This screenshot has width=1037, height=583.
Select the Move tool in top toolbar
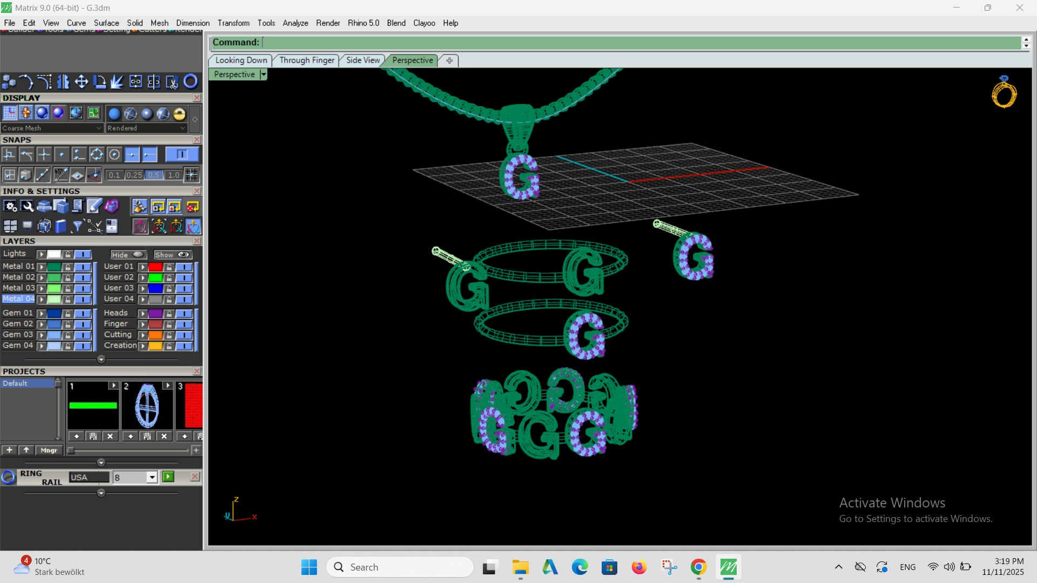[82, 82]
